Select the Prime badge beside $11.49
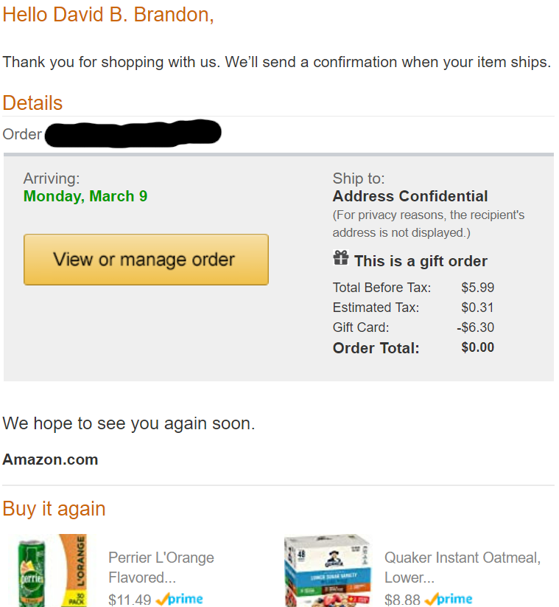 coord(179,600)
